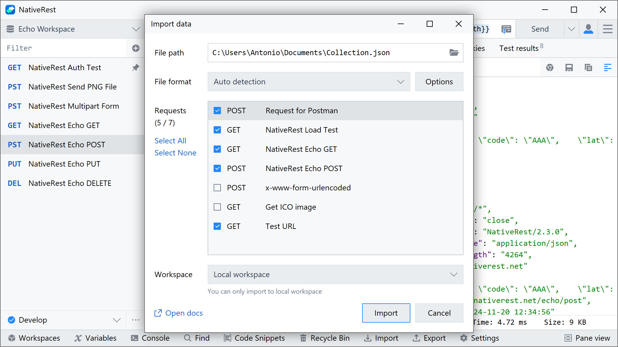Uncheck the NativeRest Load Test request
This screenshot has width=618, height=347.
click(217, 130)
